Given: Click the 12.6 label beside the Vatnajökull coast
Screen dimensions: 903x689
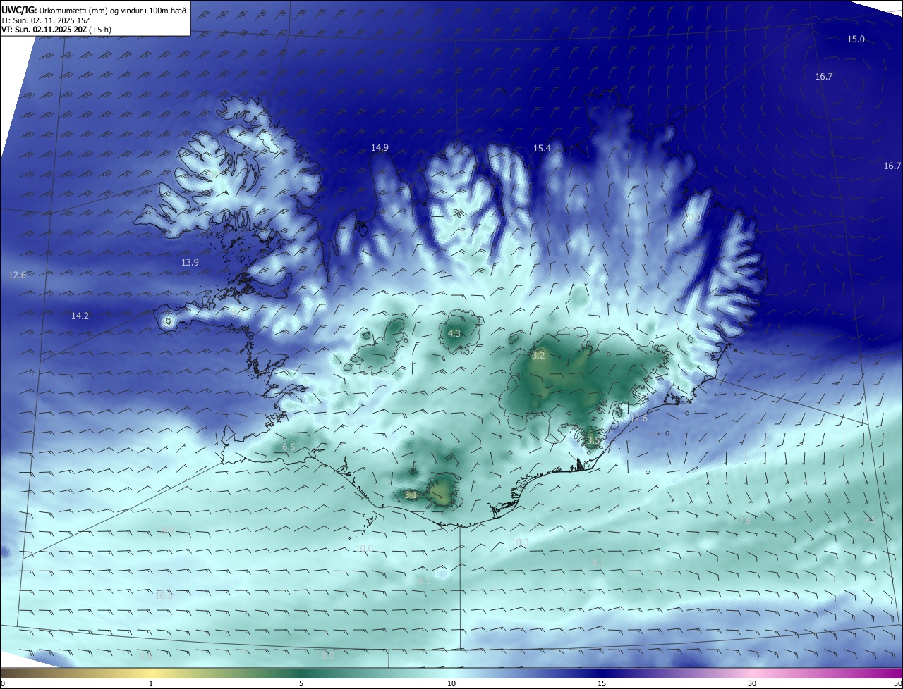Looking at the screenshot, I should tap(638, 418).
